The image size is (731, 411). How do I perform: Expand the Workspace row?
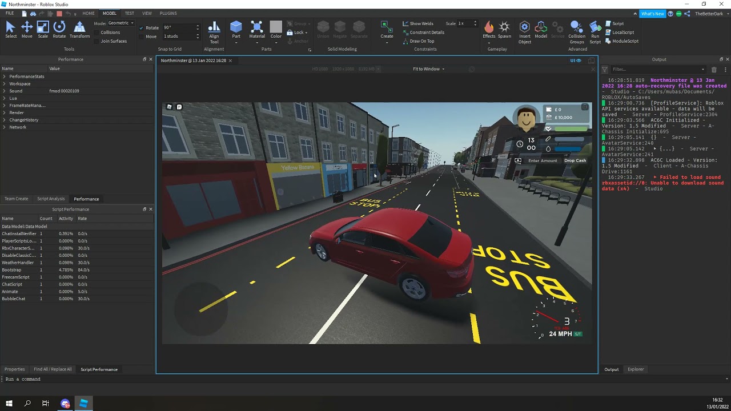[4, 84]
